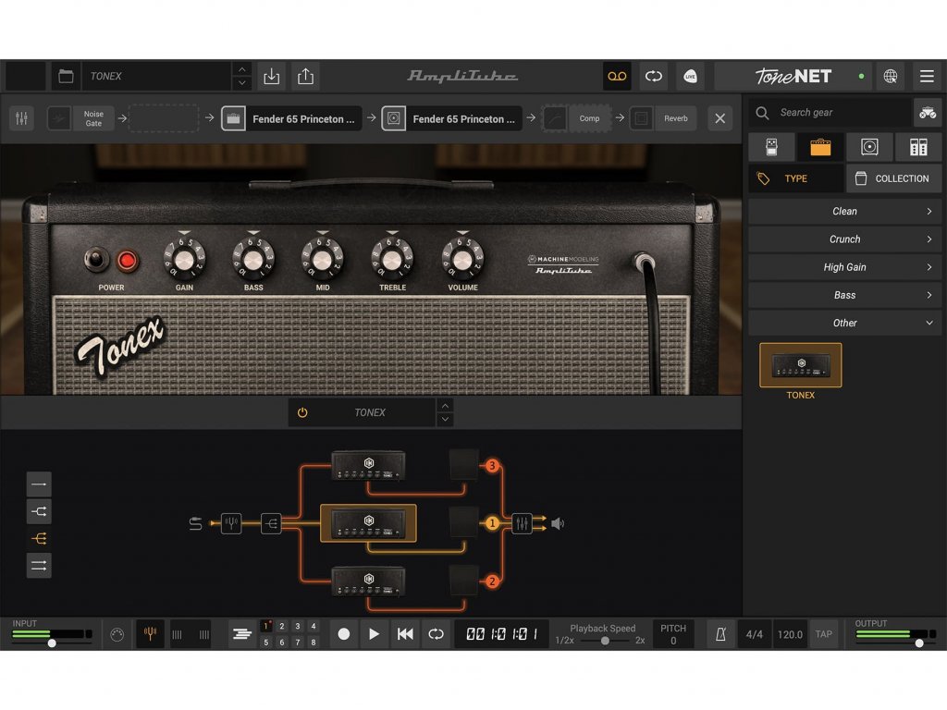Select the cabinet speaker gear category
This screenshot has height=710, width=947.
869,147
